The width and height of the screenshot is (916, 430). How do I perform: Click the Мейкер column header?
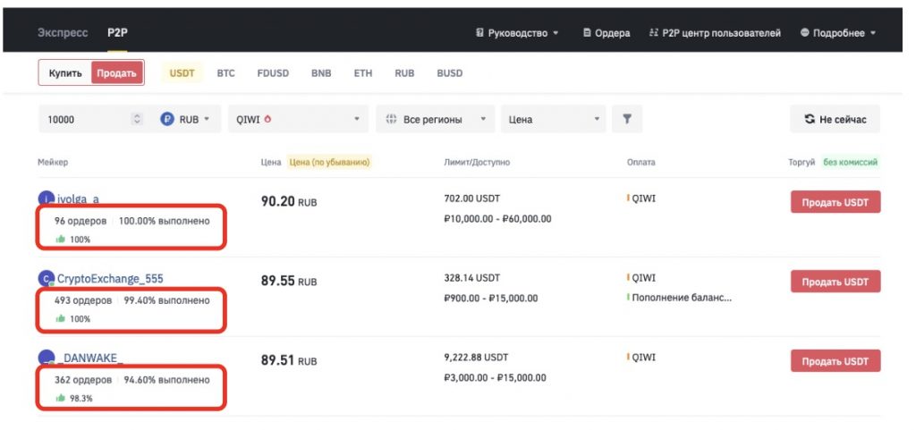pos(53,162)
